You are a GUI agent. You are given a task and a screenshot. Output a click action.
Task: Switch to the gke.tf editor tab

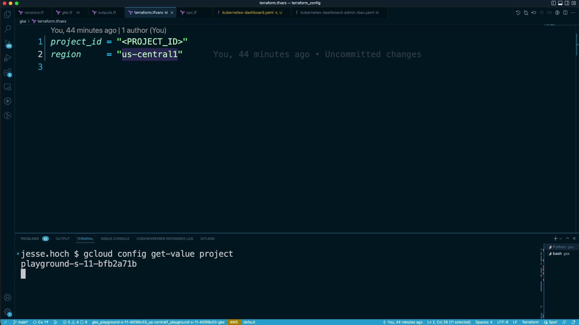(67, 13)
